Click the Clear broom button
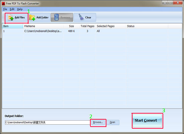184x134 pixels. pyautogui.click(x=85, y=17)
